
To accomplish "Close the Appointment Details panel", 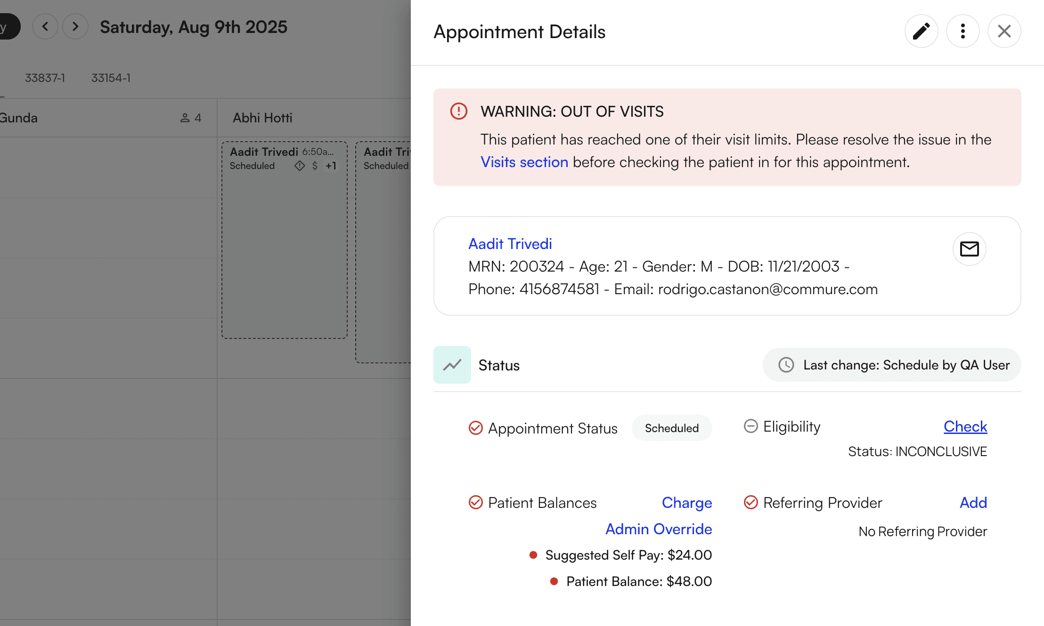I will (1004, 32).
